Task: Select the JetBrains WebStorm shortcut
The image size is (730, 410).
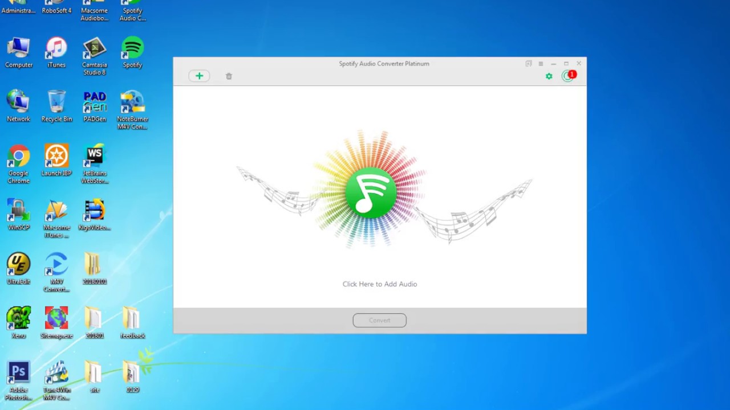Action: coord(95,164)
